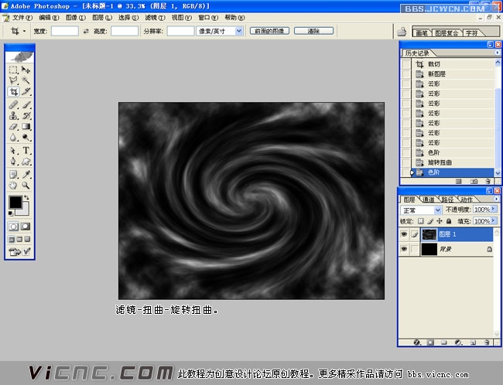The height and width of the screenshot is (385, 503).
Task: Click the 清除 button
Action: tap(313, 31)
